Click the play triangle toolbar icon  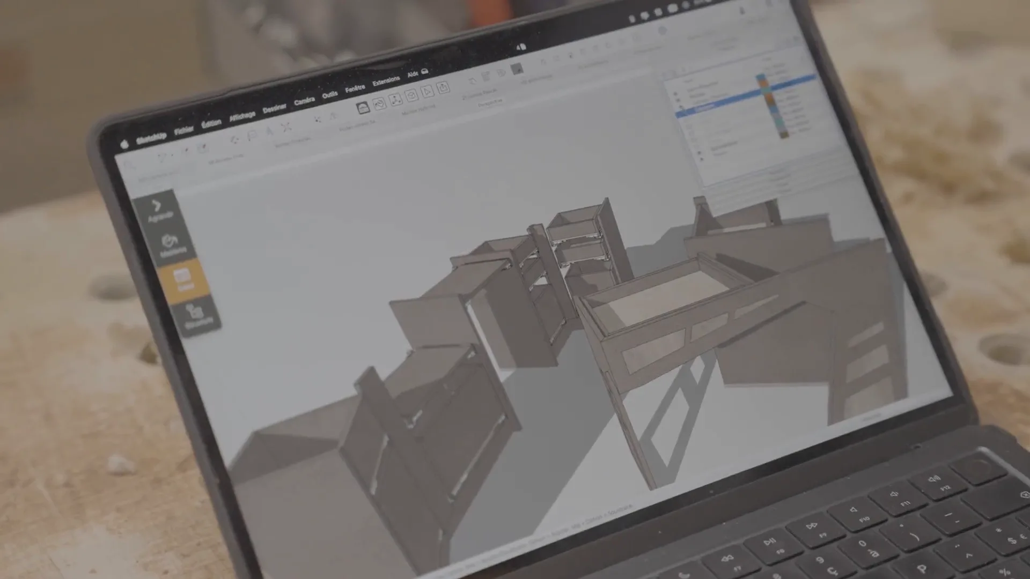point(427,92)
